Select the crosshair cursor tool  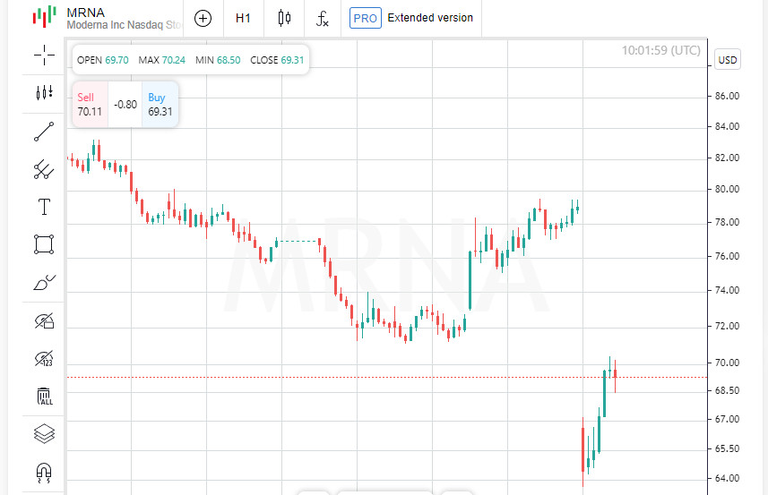click(44, 55)
